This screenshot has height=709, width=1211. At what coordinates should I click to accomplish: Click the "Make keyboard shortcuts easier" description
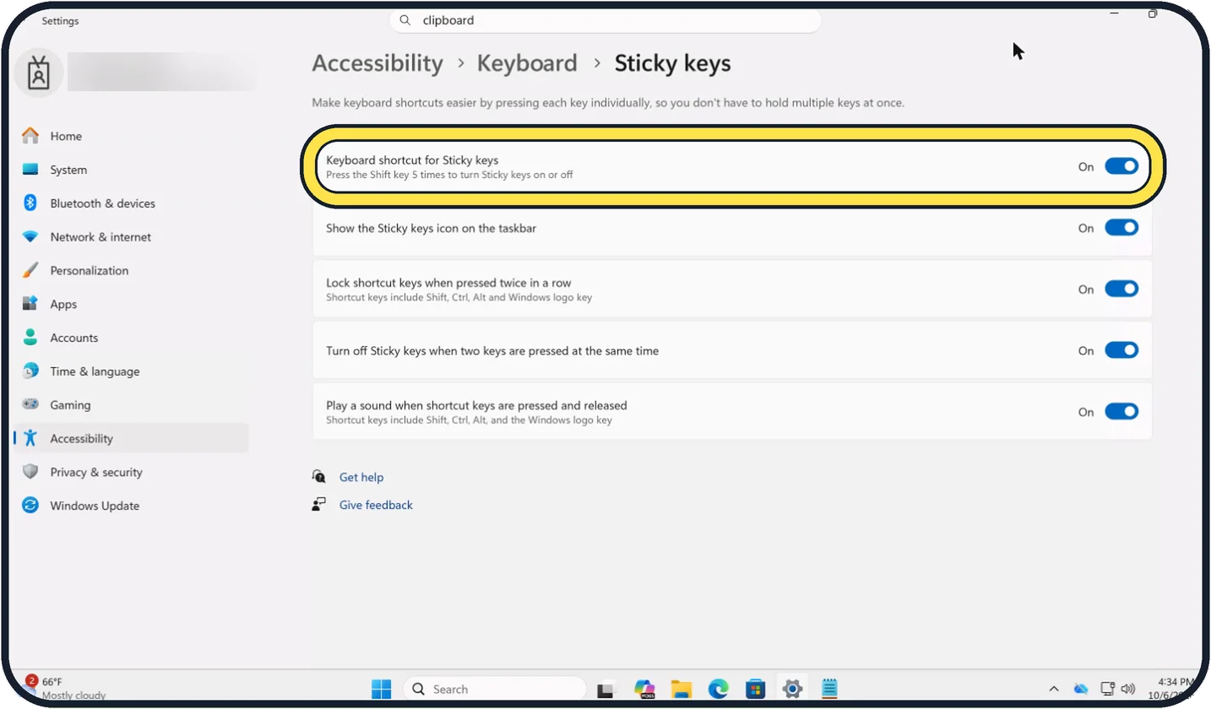(608, 103)
